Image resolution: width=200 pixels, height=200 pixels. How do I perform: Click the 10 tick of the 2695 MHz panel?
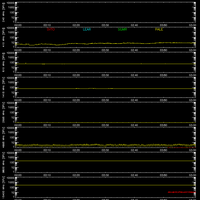coord(13,117)
